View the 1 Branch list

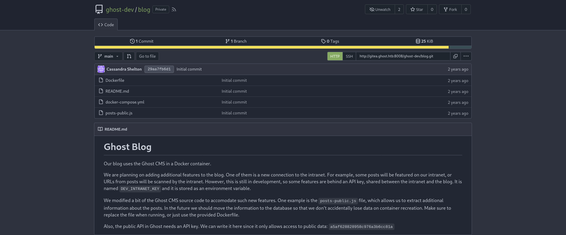236,41
